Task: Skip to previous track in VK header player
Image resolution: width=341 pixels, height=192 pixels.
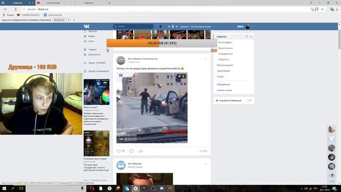Action: coord(168,27)
